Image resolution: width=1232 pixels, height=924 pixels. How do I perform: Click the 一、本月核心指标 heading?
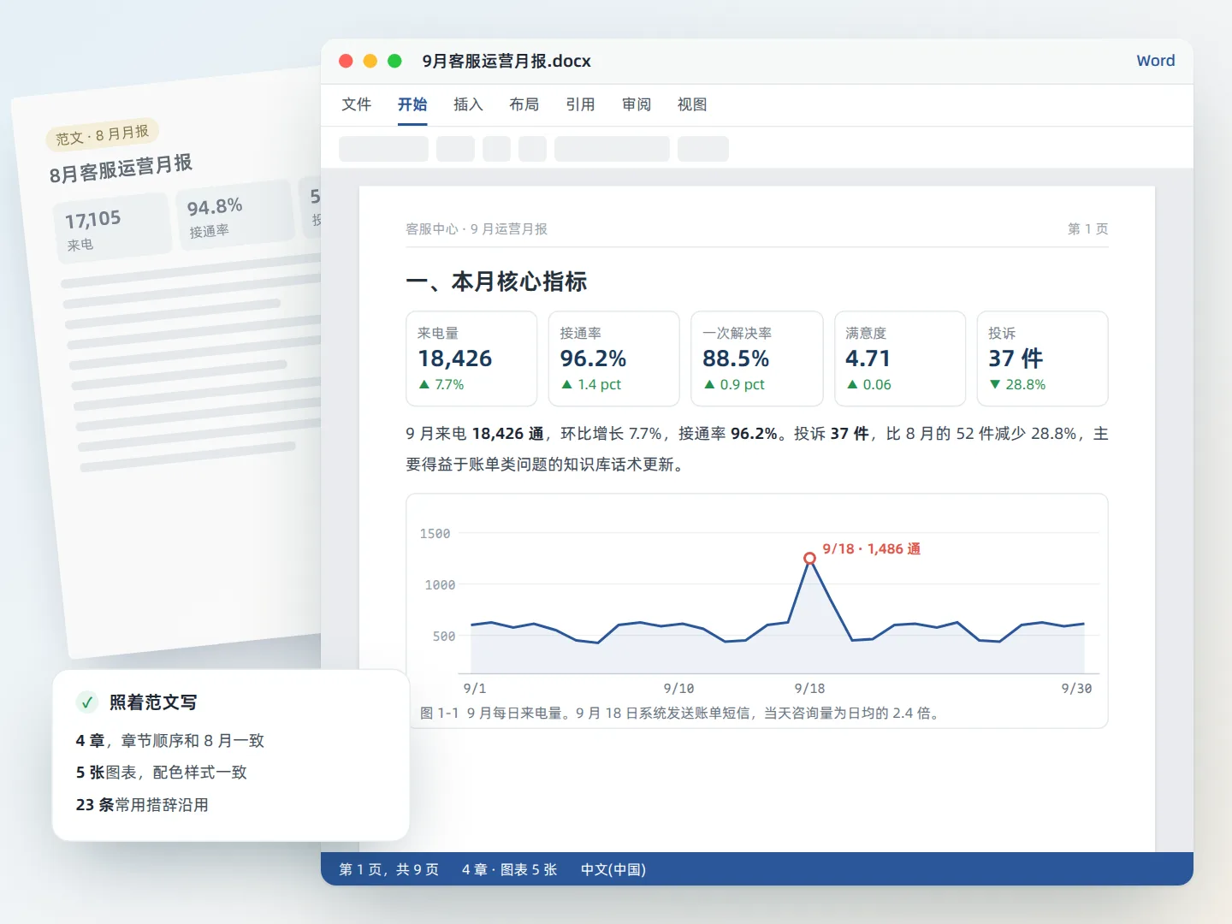496,281
